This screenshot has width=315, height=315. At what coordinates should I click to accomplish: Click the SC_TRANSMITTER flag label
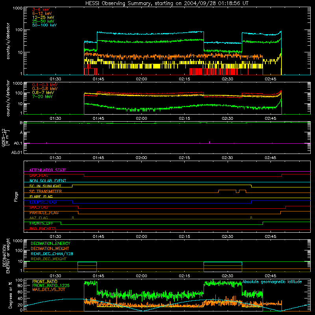coord(45,191)
